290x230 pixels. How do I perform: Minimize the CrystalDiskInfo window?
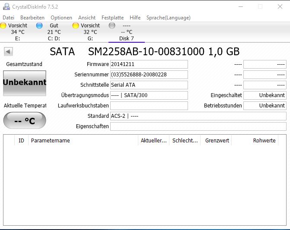pos(241,6)
